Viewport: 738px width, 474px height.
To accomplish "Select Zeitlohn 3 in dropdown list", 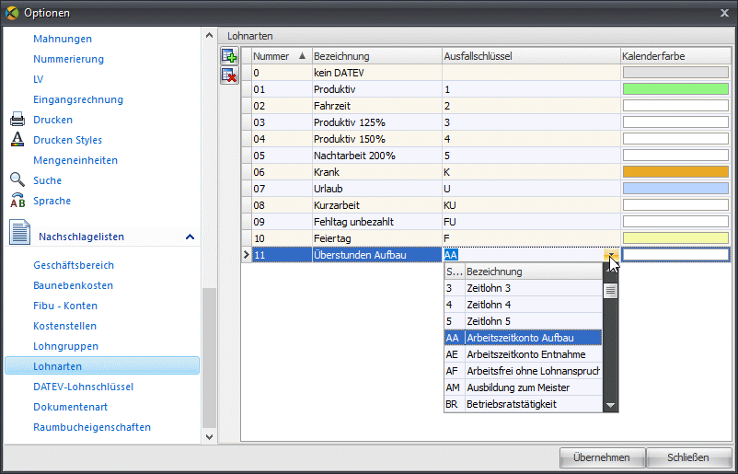I will click(523, 287).
